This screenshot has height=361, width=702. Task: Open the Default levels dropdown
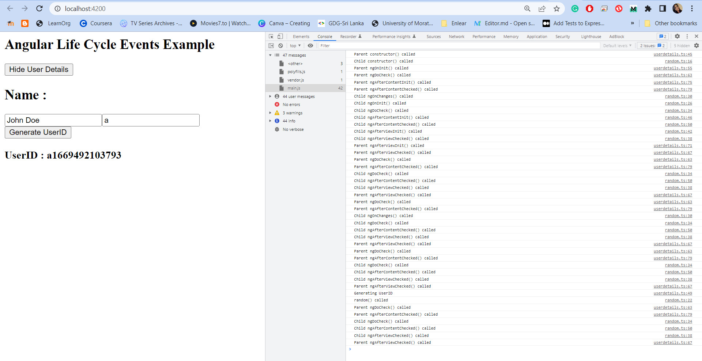[x=617, y=46]
